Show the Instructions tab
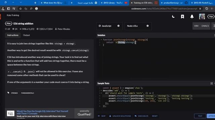215x120 pixels. (13, 35)
